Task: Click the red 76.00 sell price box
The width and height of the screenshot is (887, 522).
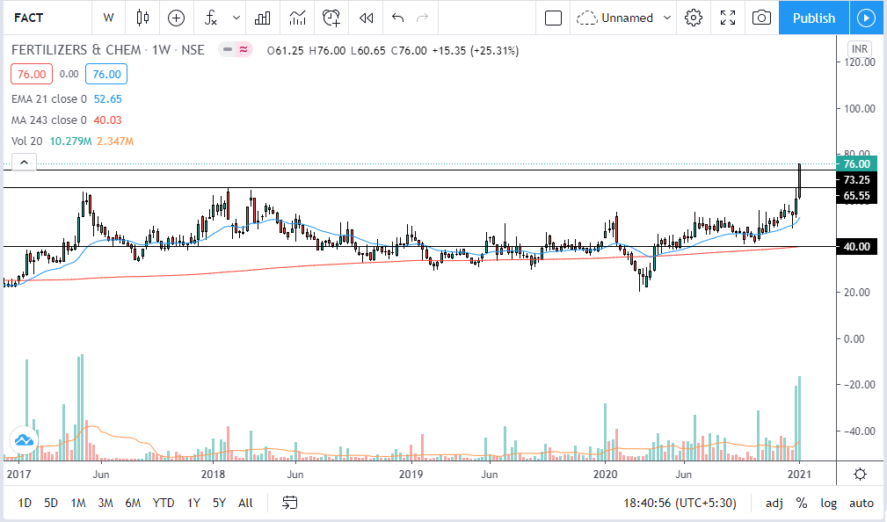Action: [32, 74]
